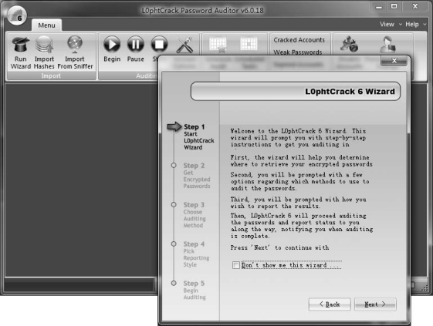The width and height of the screenshot is (433, 326).
Task: Click the Import group label in ribbon
Action: pos(51,76)
